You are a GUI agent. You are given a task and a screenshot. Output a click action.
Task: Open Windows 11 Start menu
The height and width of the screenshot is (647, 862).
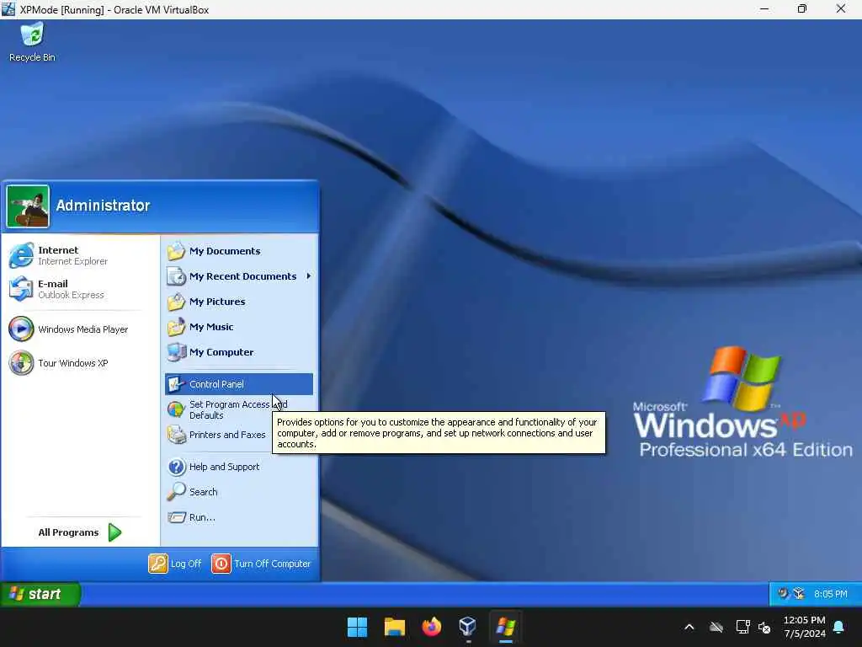(x=357, y=627)
